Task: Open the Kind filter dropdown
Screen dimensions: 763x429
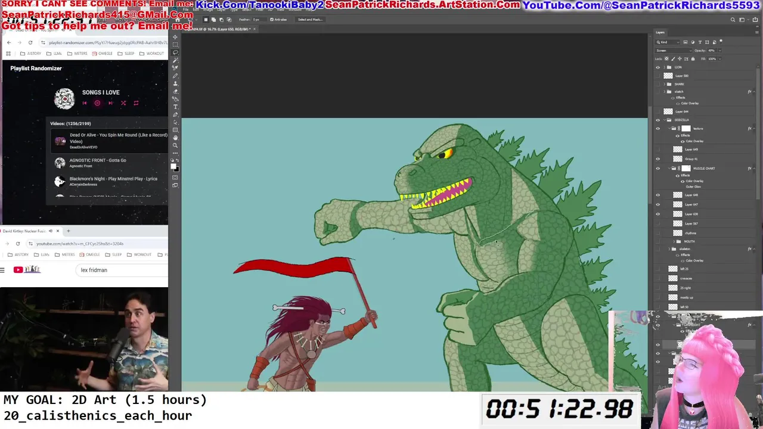Action: [668, 42]
